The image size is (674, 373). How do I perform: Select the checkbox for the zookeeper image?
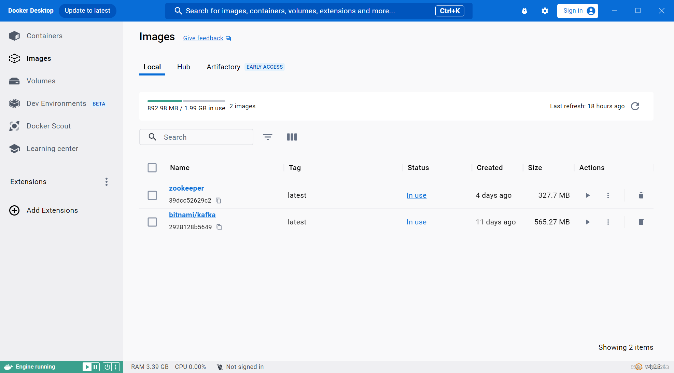point(152,195)
